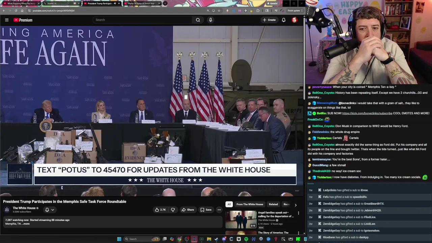Select the All filter chip

pyautogui.click(x=229, y=204)
